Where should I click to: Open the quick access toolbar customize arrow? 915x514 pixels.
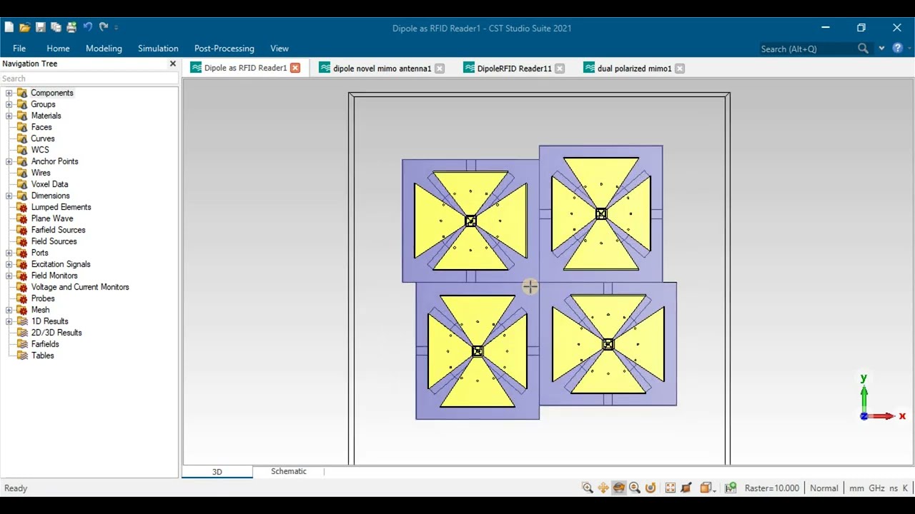click(117, 28)
